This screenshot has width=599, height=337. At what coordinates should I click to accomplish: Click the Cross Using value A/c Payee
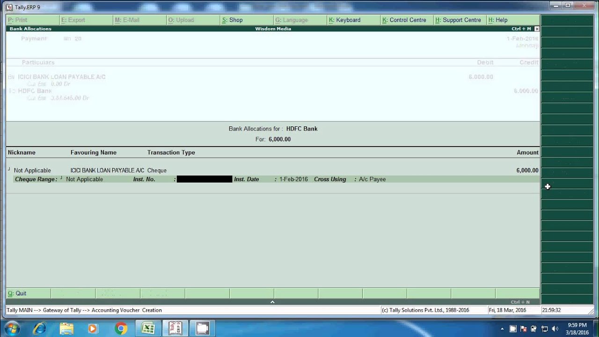pos(372,179)
